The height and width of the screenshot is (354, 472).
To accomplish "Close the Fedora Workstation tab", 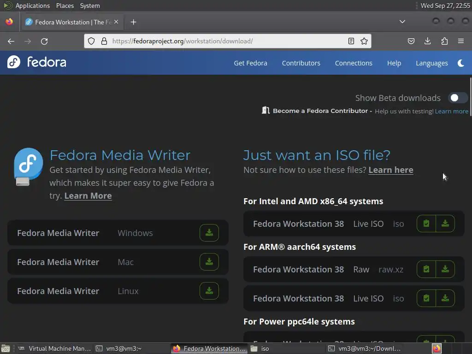I will (116, 22).
